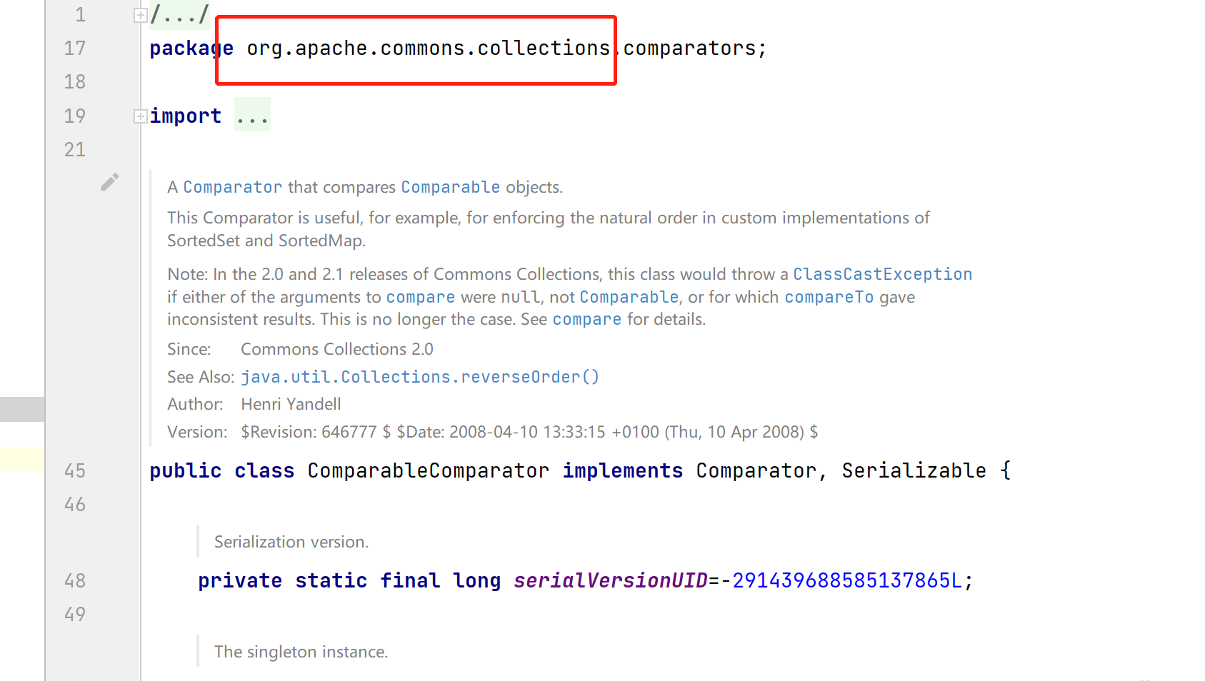Place the cursor on the 'package' keyword
The width and height of the screenshot is (1205, 681).
point(191,49)
